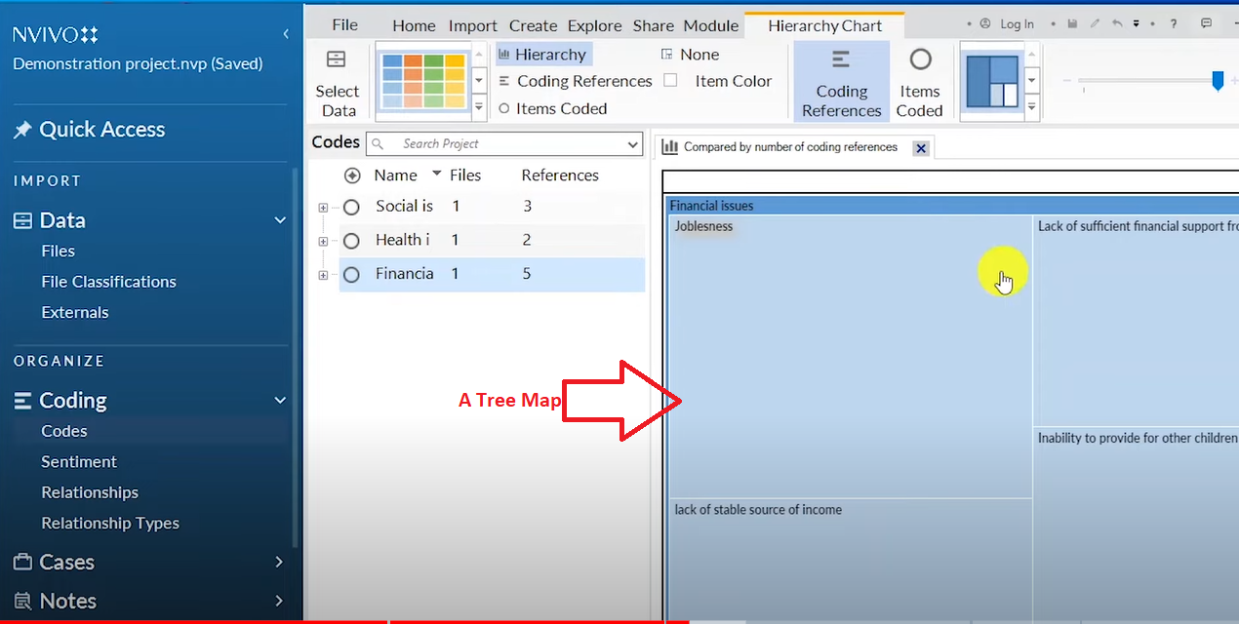Click the Cases briefcase icon
The height and width of the screenshot is (624, 1239).
22,563
